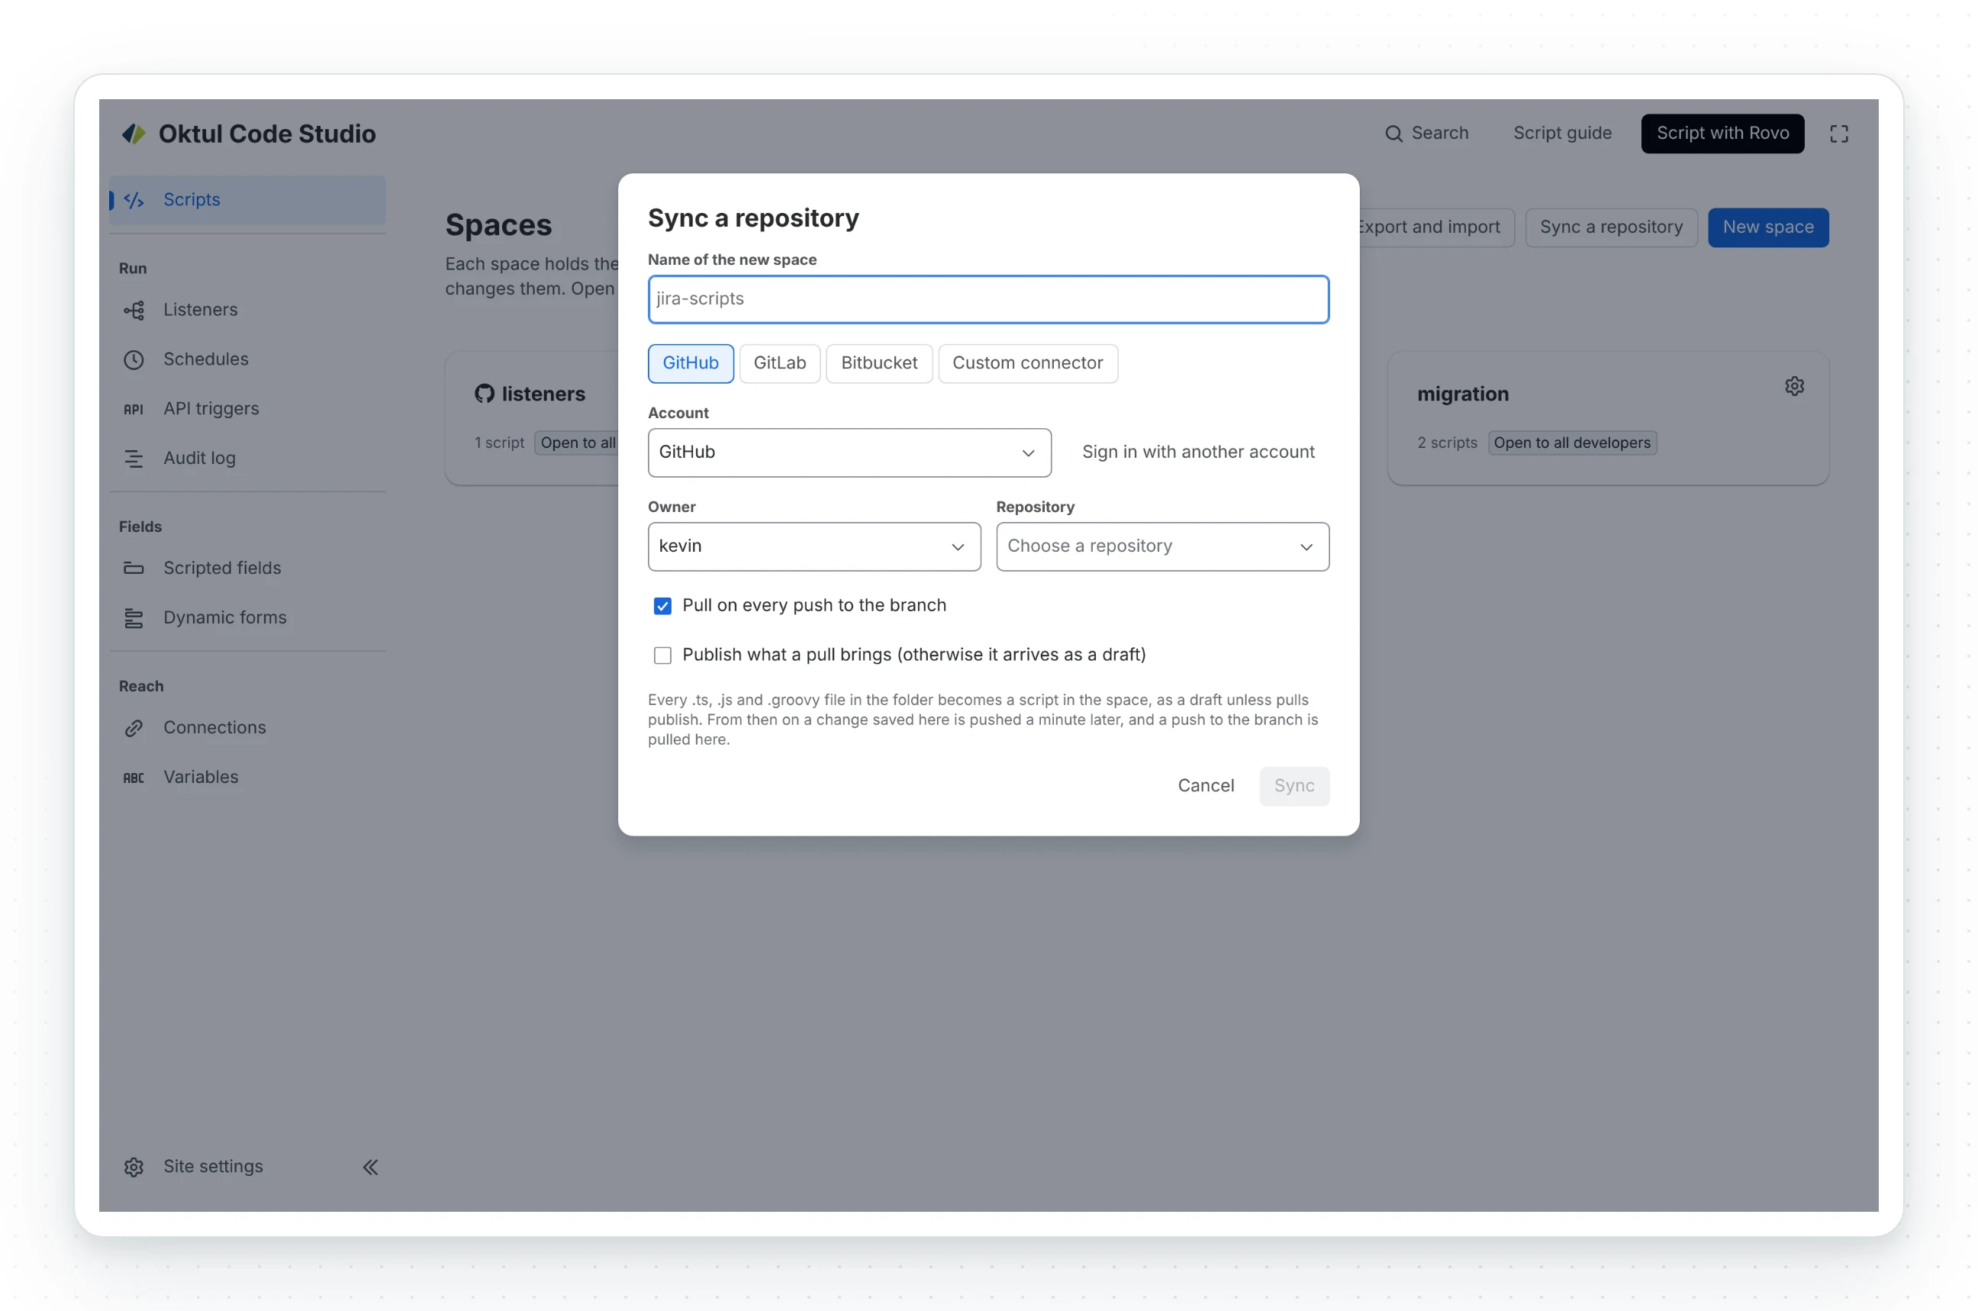Toggle fullscreen with the expand icon
This screenshot has height=1311, width=1978.
click(x=1838, y=134)
